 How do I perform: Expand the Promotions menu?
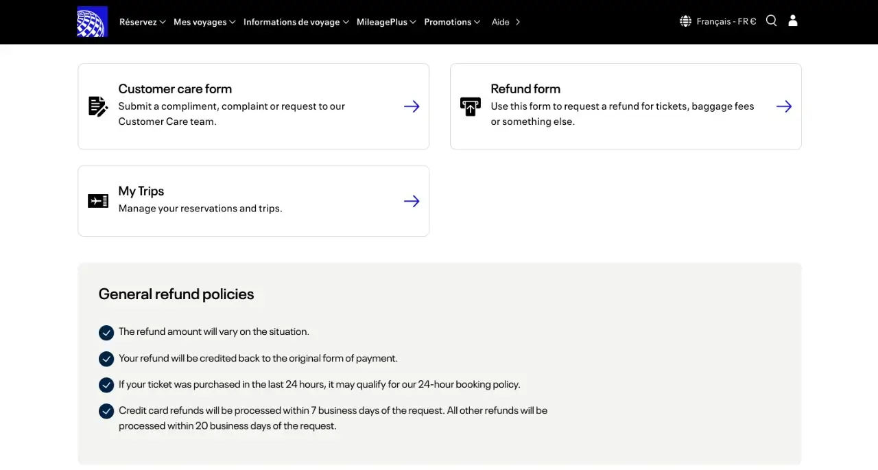[x=452, y=22]
